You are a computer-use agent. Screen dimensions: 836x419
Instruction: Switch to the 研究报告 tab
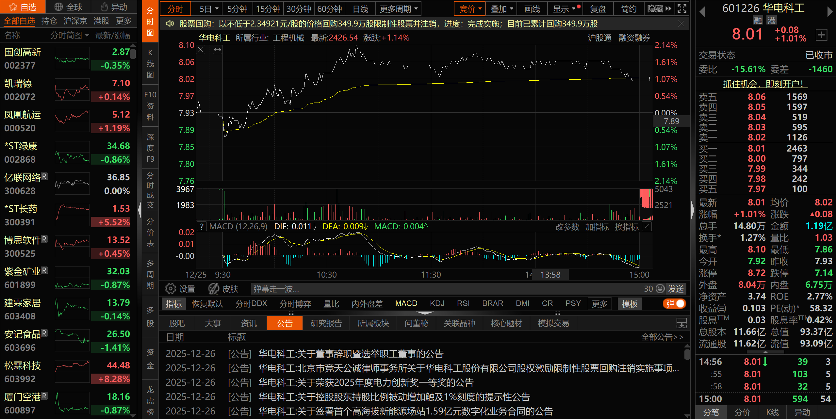click(x=326, y=323)
